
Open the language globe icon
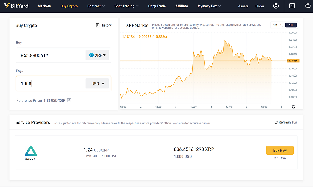(x=308, y=6)
